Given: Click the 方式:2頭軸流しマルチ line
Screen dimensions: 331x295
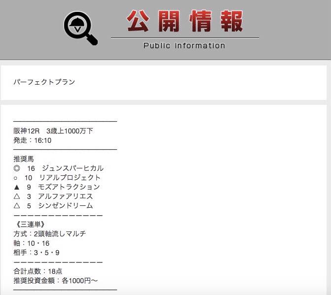Looking at the screenshot, I should point(50,233).
